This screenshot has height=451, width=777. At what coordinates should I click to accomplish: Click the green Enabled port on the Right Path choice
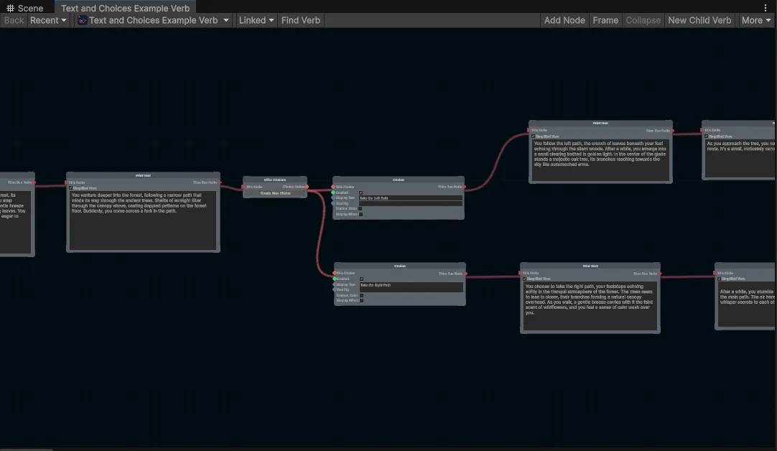click(335, 279)
